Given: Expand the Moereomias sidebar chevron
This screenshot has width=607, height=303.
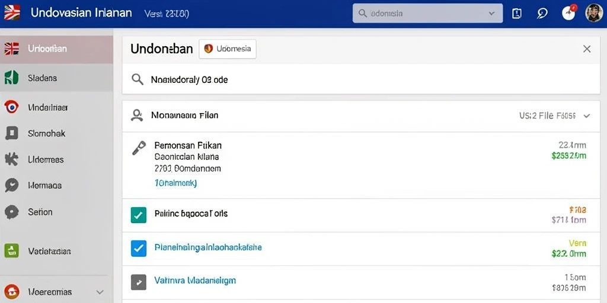Looking at the screenshot, I should tap(100, 292).
